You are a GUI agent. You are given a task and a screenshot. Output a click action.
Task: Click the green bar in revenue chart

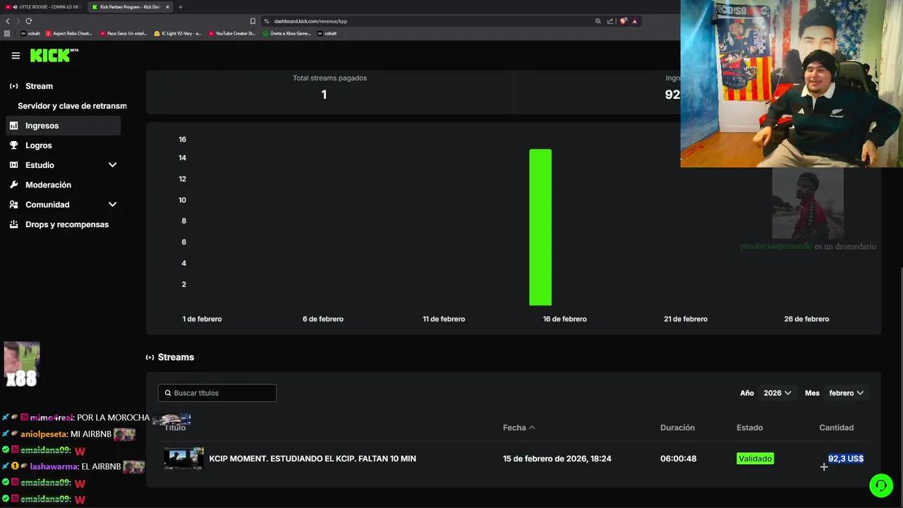click(540, 227)
